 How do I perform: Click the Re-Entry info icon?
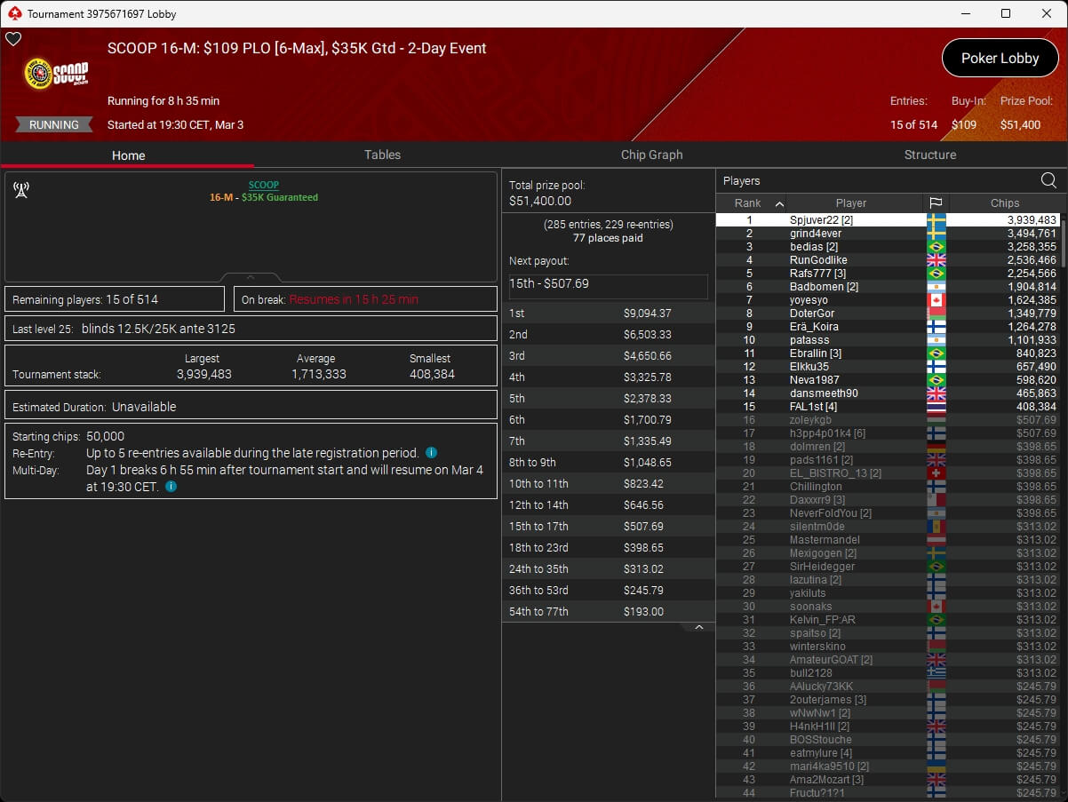click(431, 453)
